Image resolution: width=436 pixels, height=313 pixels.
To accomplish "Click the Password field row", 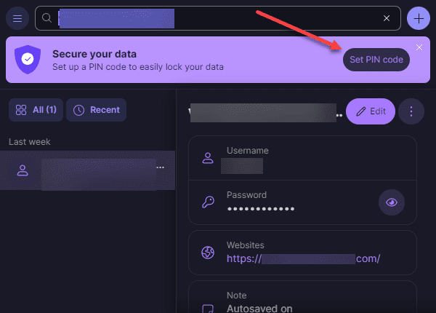I will pos(291,202).
